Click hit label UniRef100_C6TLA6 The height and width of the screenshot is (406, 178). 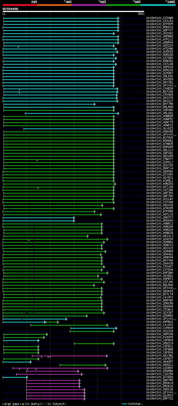pos(160,64)
